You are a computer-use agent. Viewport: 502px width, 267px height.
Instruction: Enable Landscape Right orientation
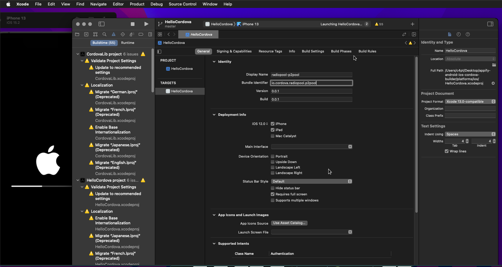pyautogui.click(x=273, y=173)
